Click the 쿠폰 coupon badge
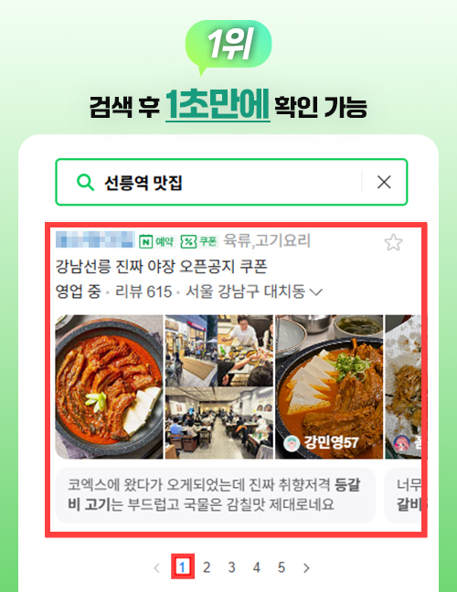This screenshot has height=592, width=457. pos(199,241)
